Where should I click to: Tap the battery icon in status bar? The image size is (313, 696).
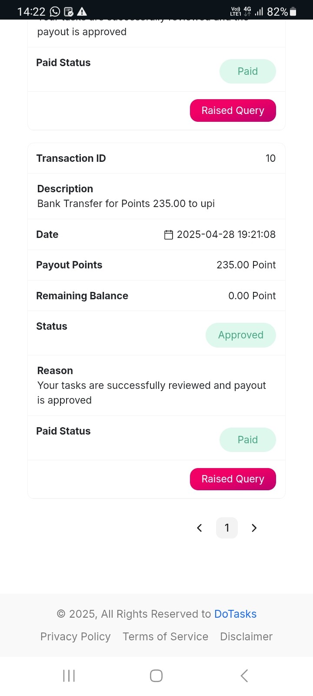pyautogui.click(x=293, y=12)
